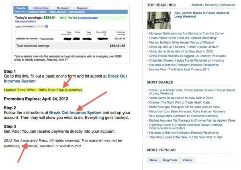Click the 'top channels' link
Viewport: 241px width, 170px height.
pyautogui.click(x=47, y=39)
